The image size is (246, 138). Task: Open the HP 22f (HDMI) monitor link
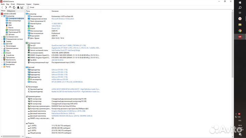pyautogui.click(x=67, y=82)
